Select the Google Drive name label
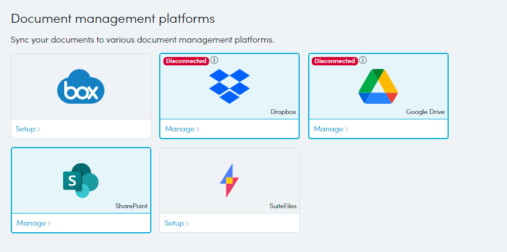Image resolution: width=507 pixels, height=252 pixels. coord(425,112)
